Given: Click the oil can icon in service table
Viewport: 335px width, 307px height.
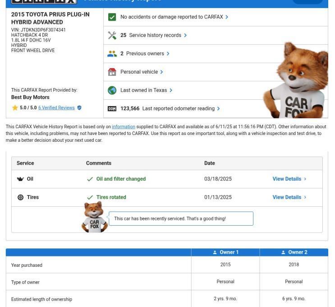Looking at the screenshot, I should coord(20,179).
